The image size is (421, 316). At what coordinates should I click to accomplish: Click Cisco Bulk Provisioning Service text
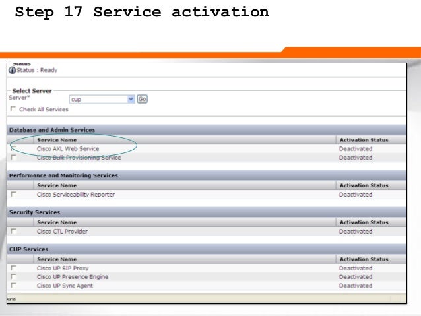[79, 158]
